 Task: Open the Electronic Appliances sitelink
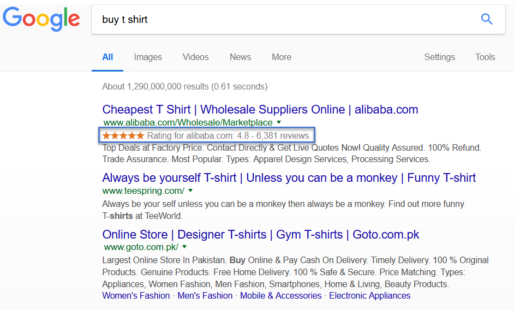click(370, 295)
